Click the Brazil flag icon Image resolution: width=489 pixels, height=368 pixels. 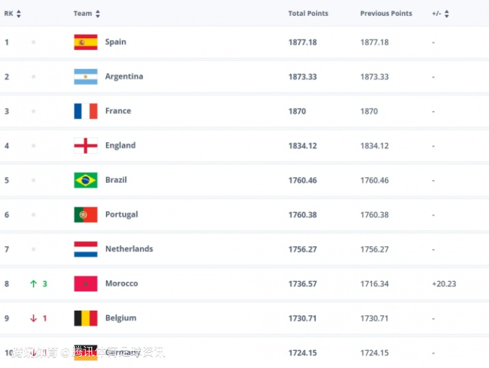86,180
